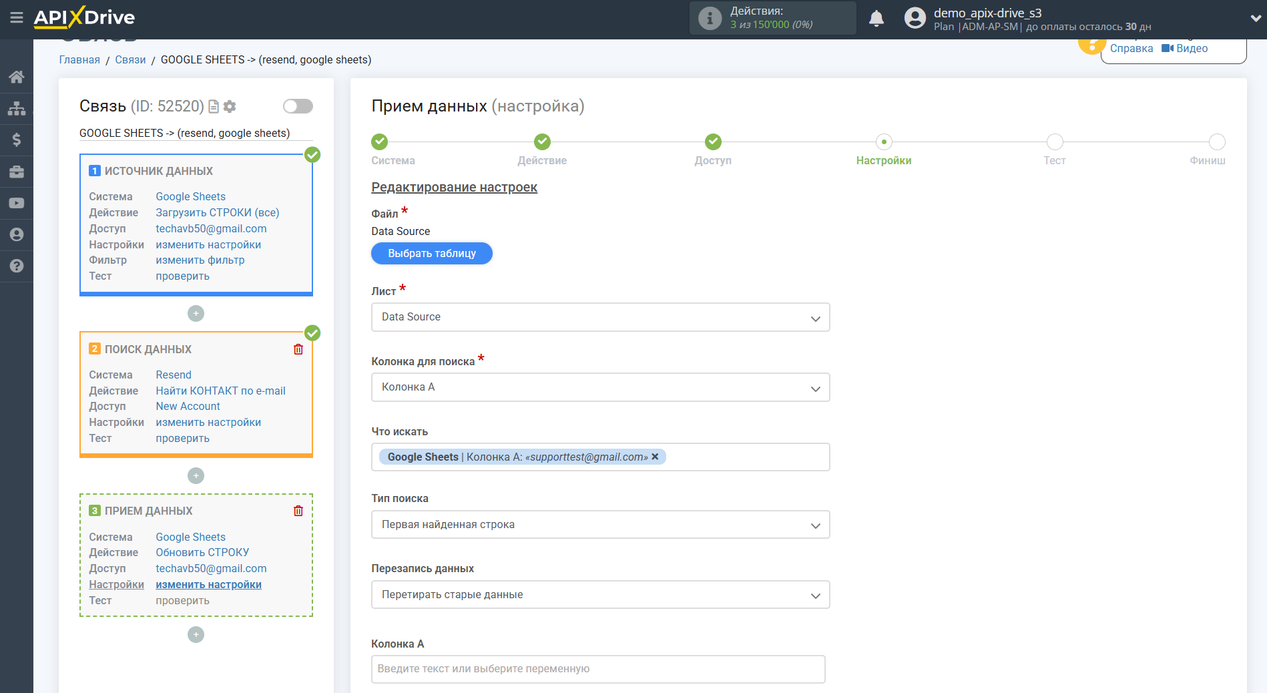
Task: Open the Тип поиска dropdown
Action: (x=599, y=525)
